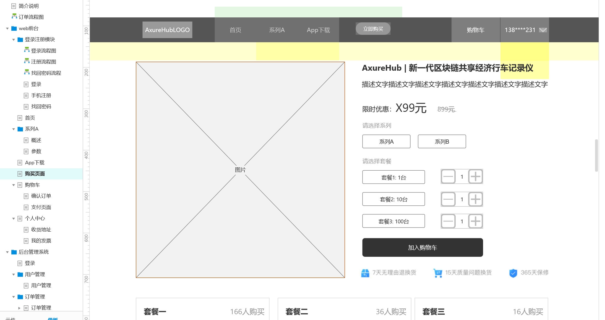This screenshot has height=320, width=605.
Task: Click the 订单流程图 flowchart icon
Action: point(14,17)
